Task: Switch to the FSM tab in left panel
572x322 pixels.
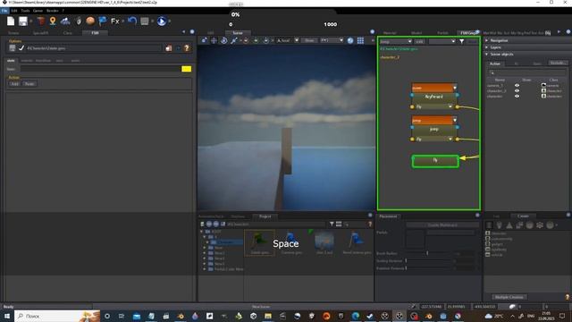Action: pos(96,33)
